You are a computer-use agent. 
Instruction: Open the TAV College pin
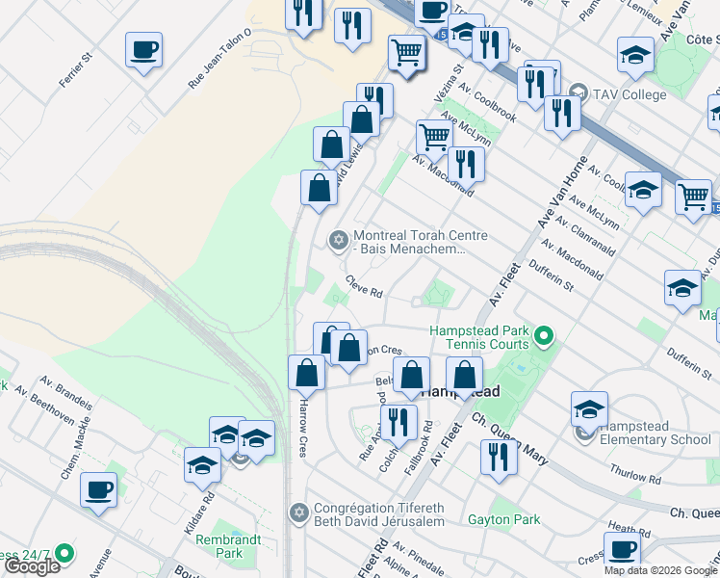(579, 92)
